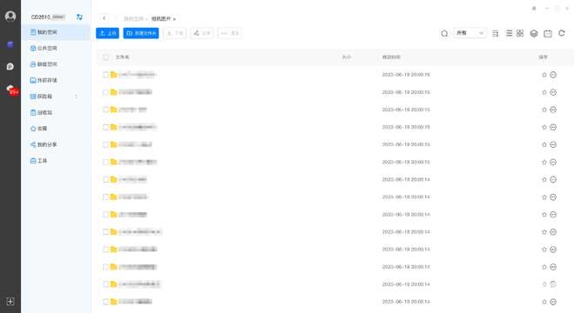
Task: Click the purple cube icon in dark sidebar
Action: (x=10, y=44)
